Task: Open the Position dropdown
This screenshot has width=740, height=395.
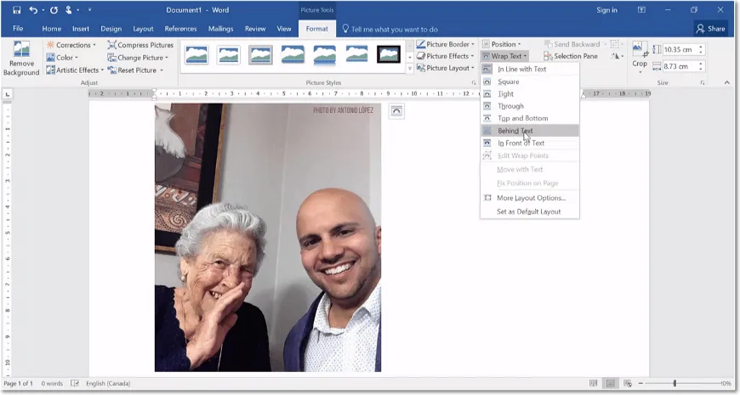Action: point(504,44)
